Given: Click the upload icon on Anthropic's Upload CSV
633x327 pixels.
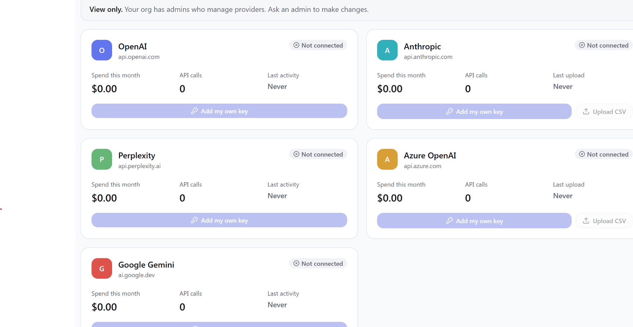Looking at the screenshot, I should pos(586,112).
